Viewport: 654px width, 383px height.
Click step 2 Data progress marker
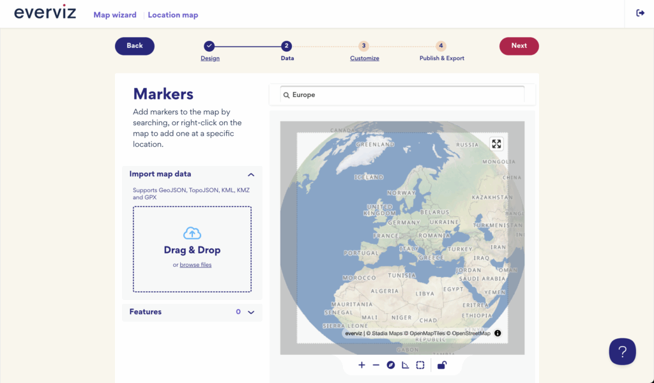287,46
